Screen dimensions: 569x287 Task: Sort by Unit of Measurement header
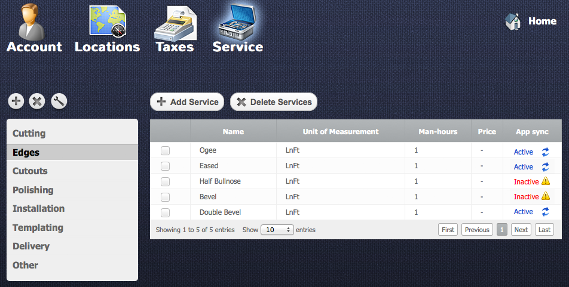[341, 131]
